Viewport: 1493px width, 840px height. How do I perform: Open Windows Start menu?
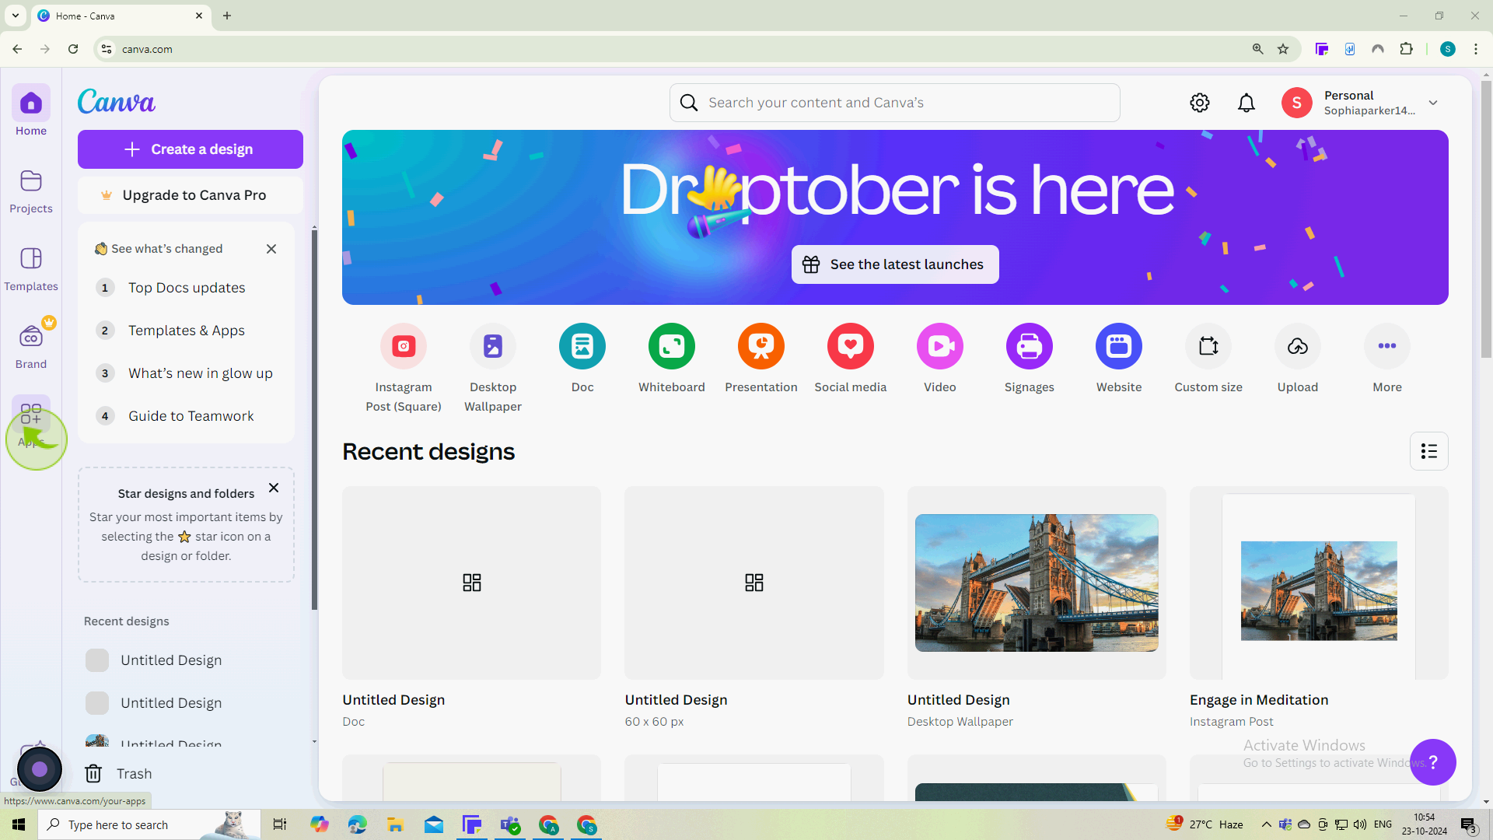click(19, 824)
